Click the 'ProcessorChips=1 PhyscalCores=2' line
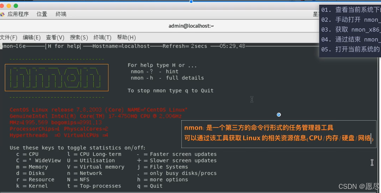 pos(59,129)
